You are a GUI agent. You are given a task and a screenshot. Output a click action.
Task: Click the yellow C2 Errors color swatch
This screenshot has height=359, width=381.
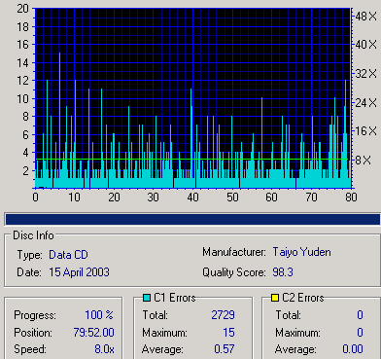tap(275, 298)
